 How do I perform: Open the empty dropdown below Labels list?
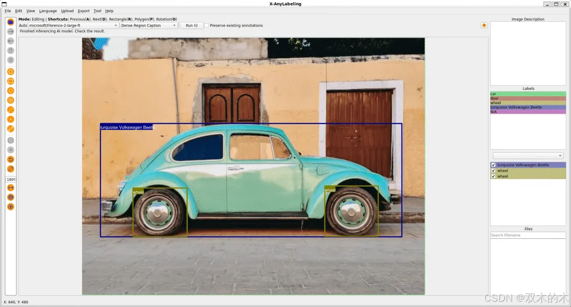528,156
